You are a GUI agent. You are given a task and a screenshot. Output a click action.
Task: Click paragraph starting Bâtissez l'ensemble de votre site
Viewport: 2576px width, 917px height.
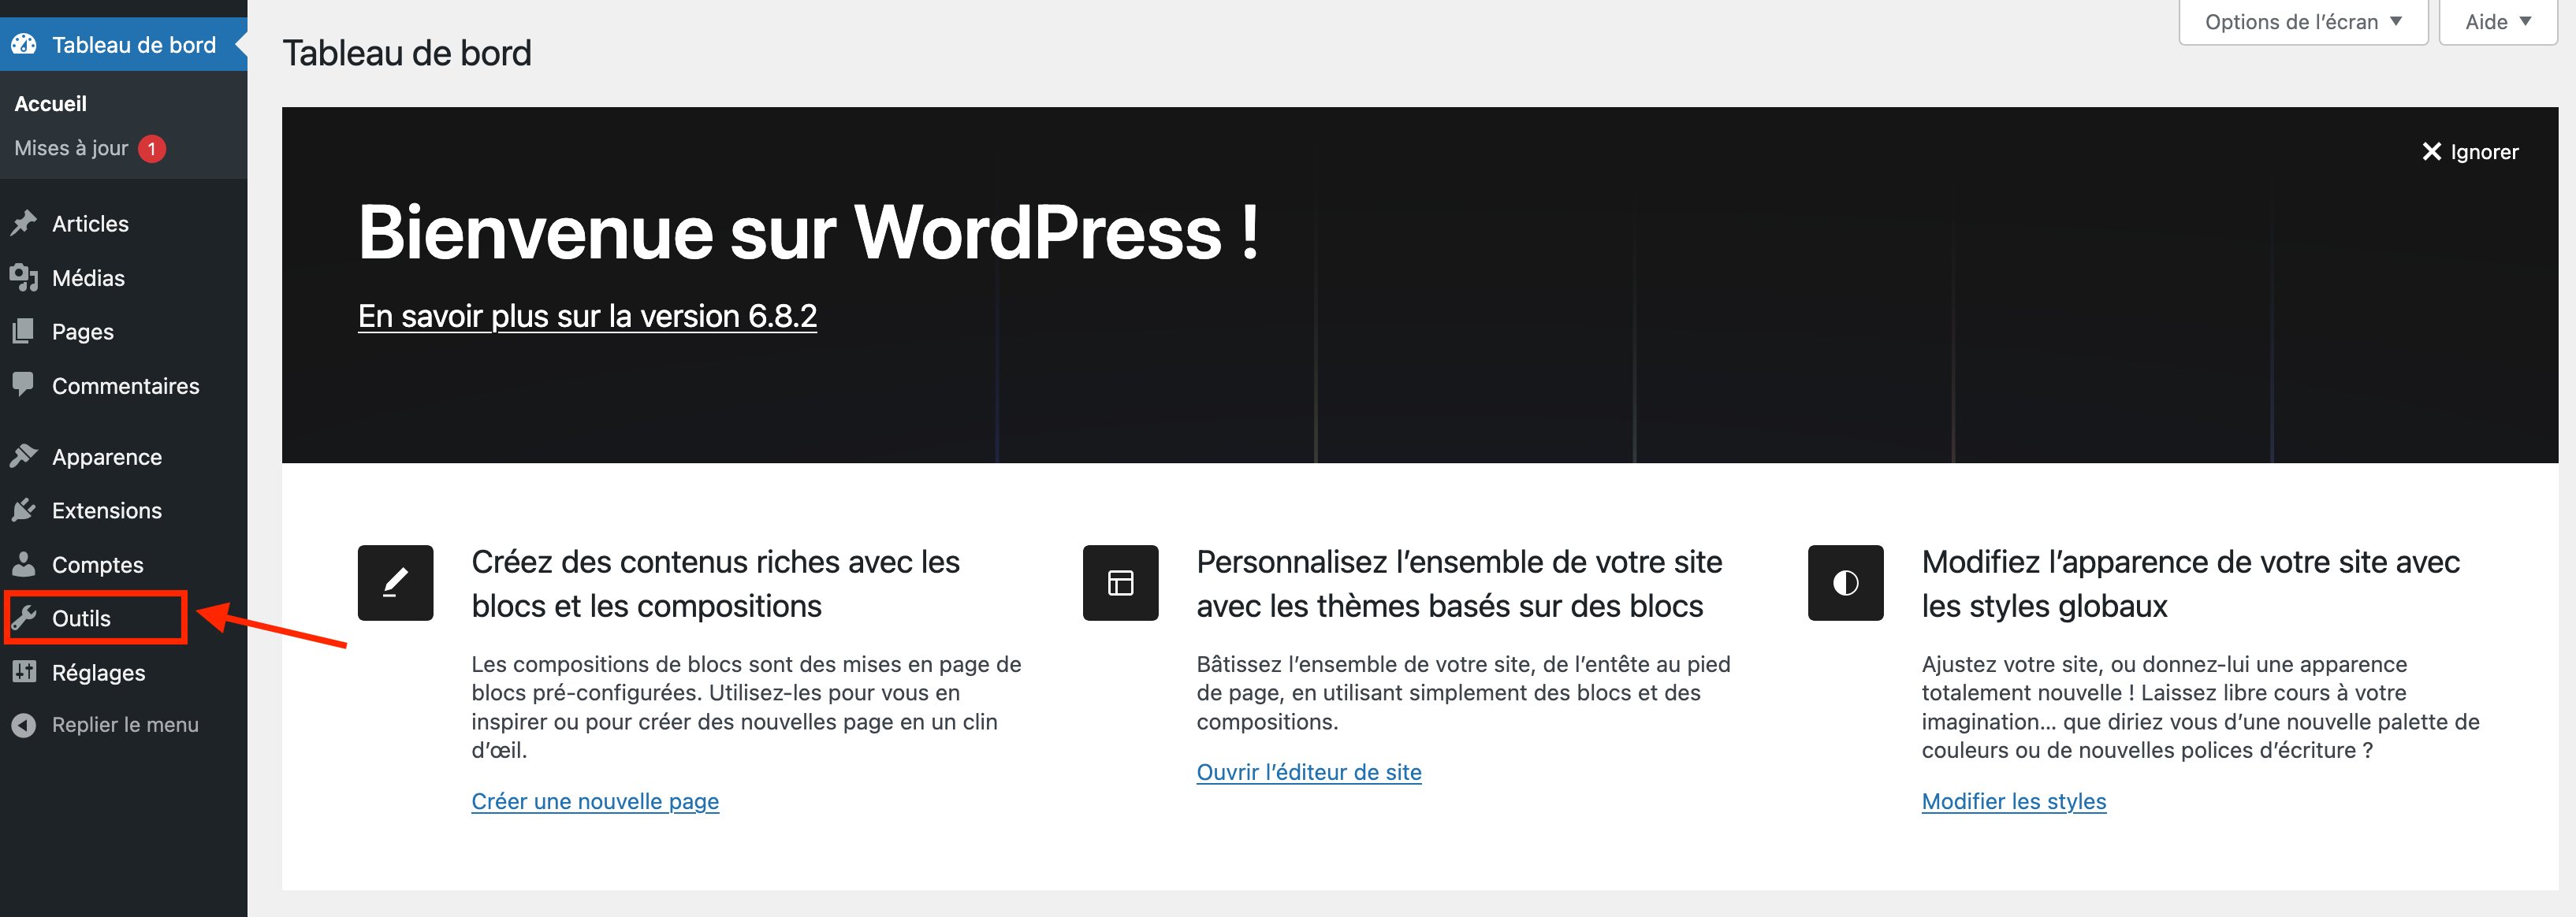pyautogui.click(x=1463, y=692)
